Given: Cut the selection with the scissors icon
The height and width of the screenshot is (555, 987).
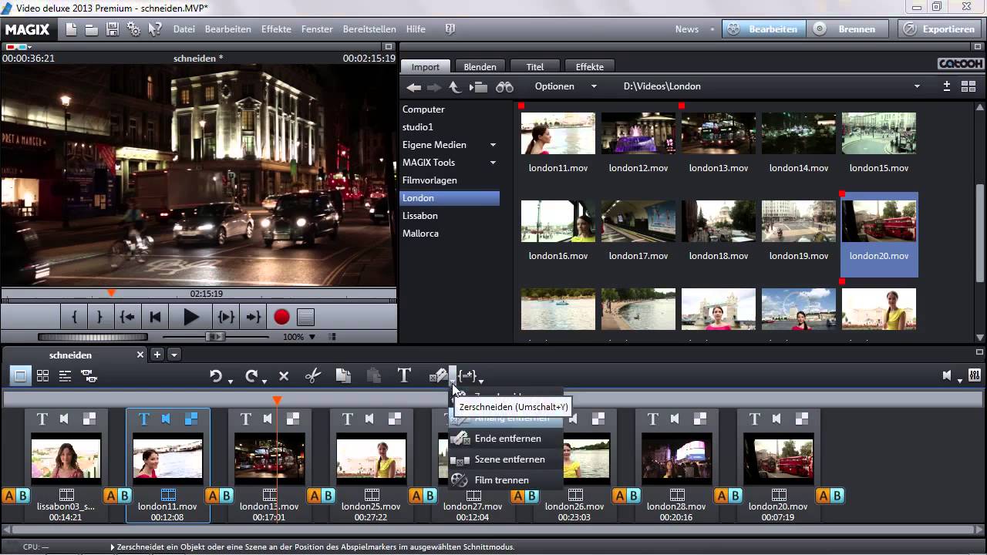Looking at the screenshot, I should 312,376.
